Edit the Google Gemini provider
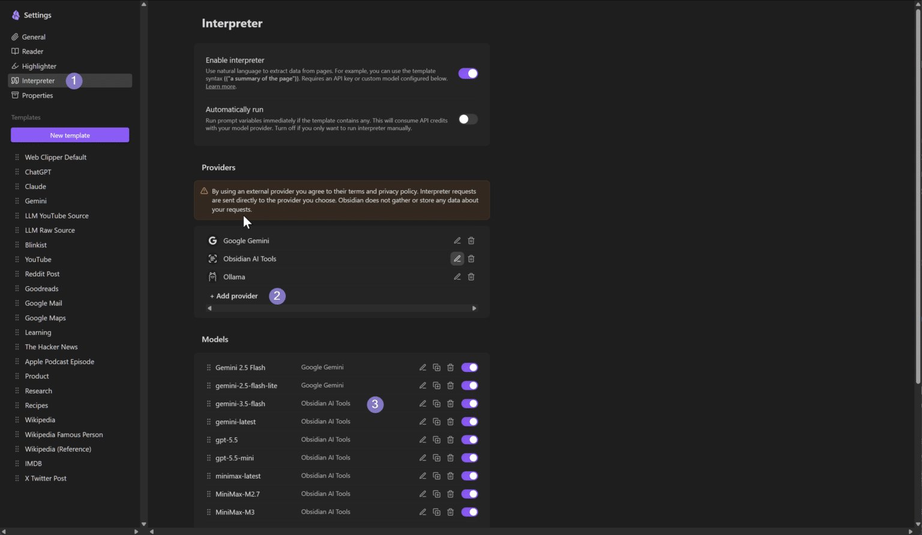This screenshot has height=535, width=922. point(457,241)
